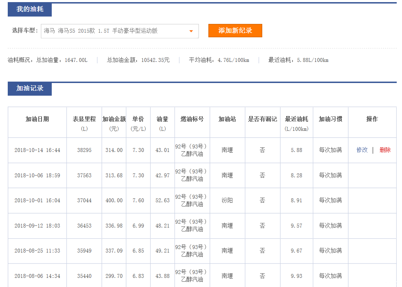Image resolution: width=402 pixels, height=287 pixels.
Task: Click the 总加油金额 summary text
Action: [138, 60]
